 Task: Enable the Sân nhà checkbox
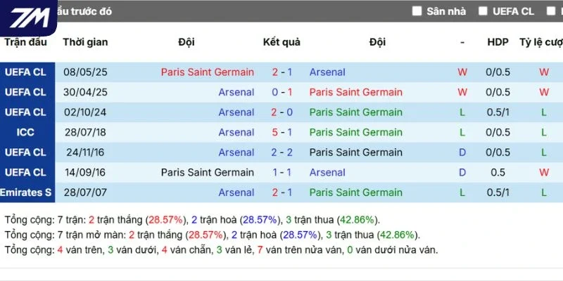point(417,11)
